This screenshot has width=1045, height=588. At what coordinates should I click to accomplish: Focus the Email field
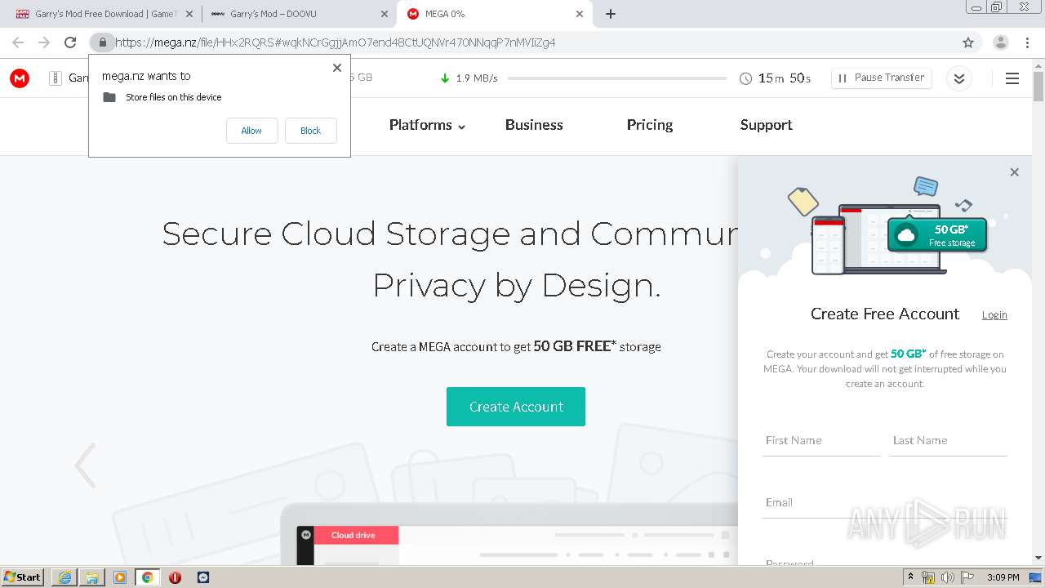click(x=885, y=503)
